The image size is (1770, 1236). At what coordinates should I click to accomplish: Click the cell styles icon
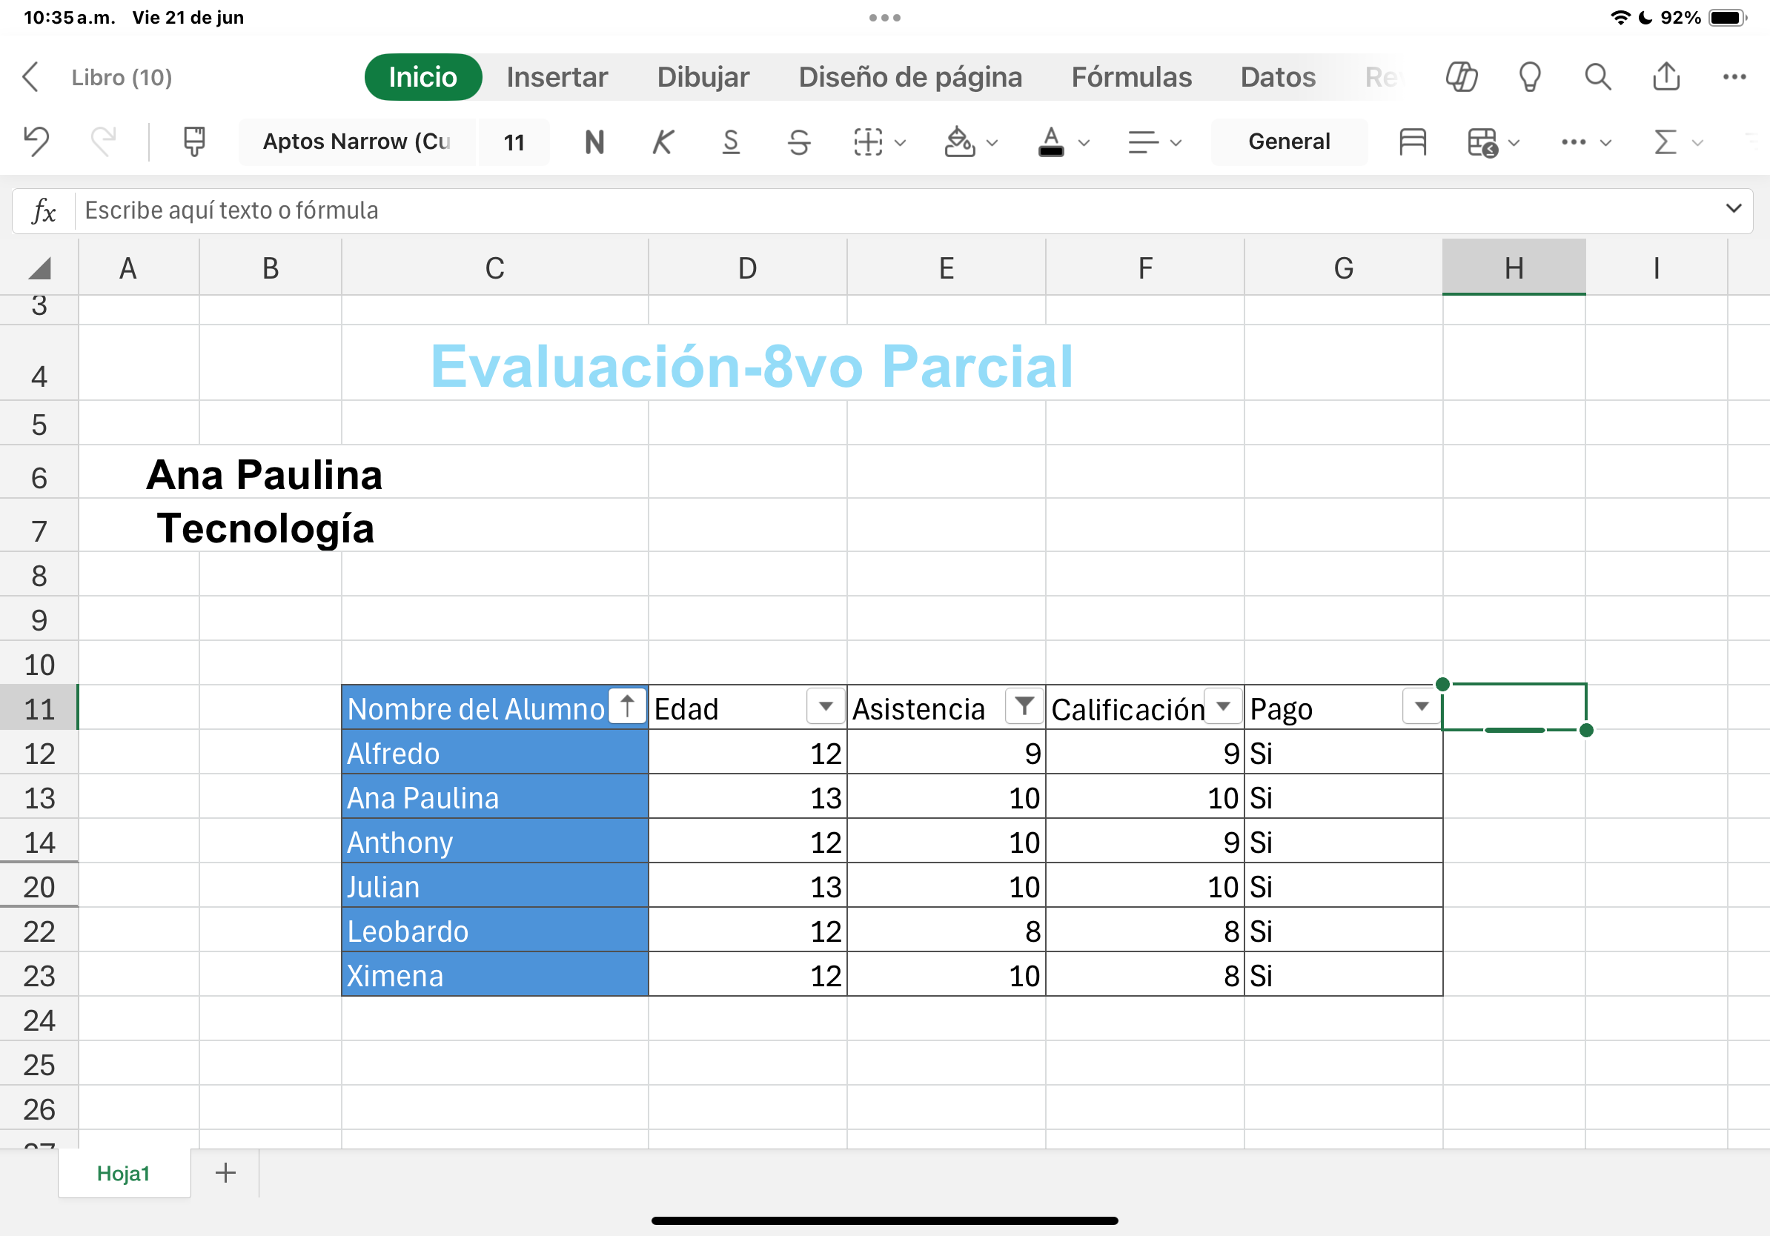pos(1412,142)
